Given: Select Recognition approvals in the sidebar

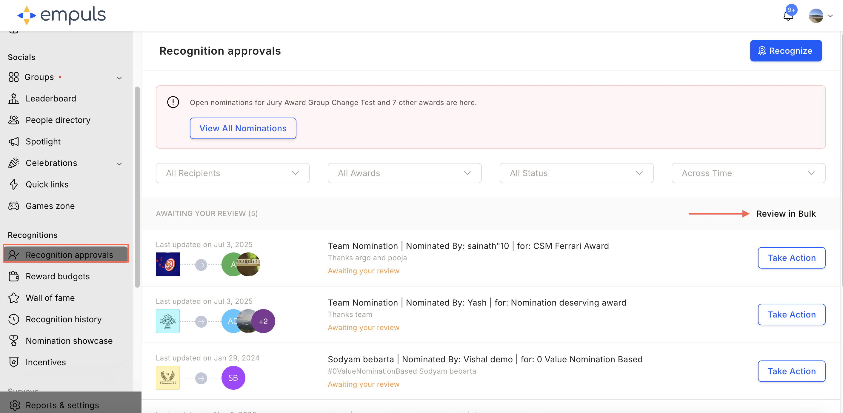Looking at the screenshot, I should coord(65,255).
